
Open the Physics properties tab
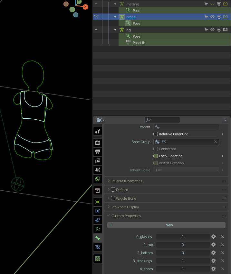pyautogui.click(x=98, y=211)
